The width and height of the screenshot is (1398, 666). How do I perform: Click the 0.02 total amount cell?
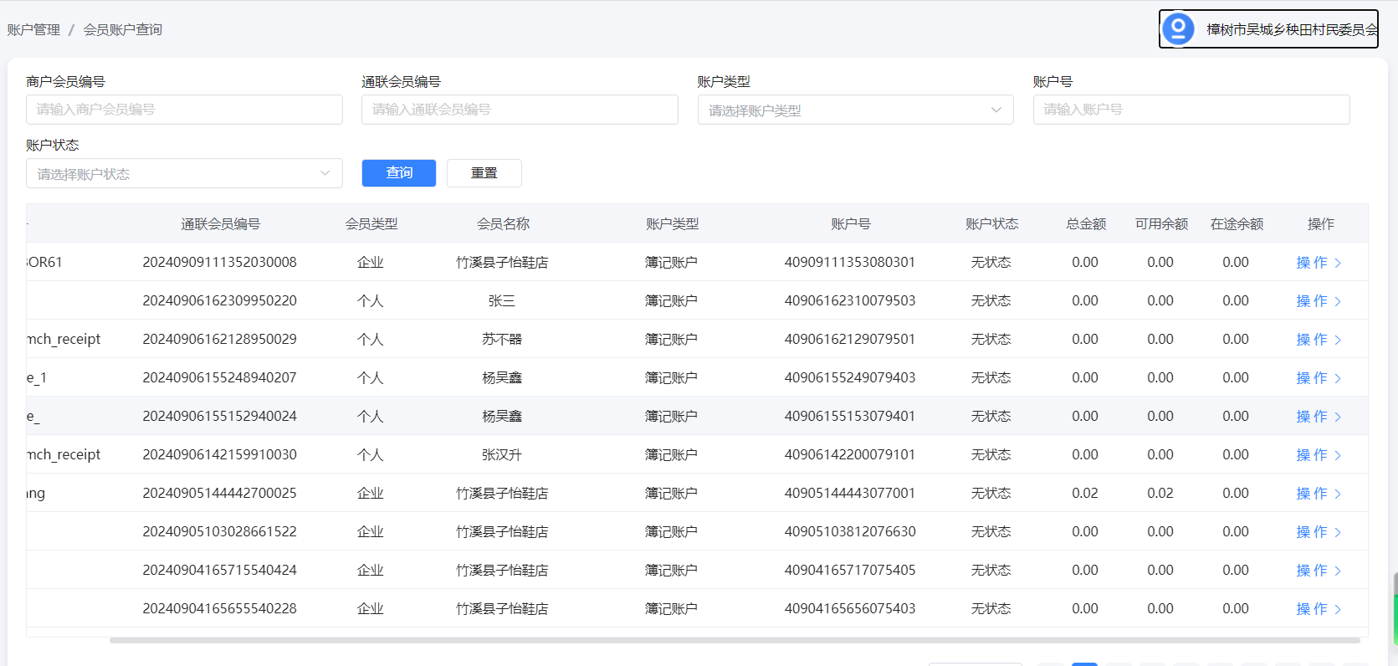click(1085, 493)
